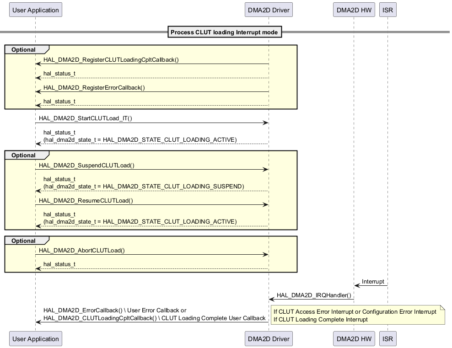Click the top DMA2D HW participant box
The width and height of the screenshot is (452, 348).
354,10
